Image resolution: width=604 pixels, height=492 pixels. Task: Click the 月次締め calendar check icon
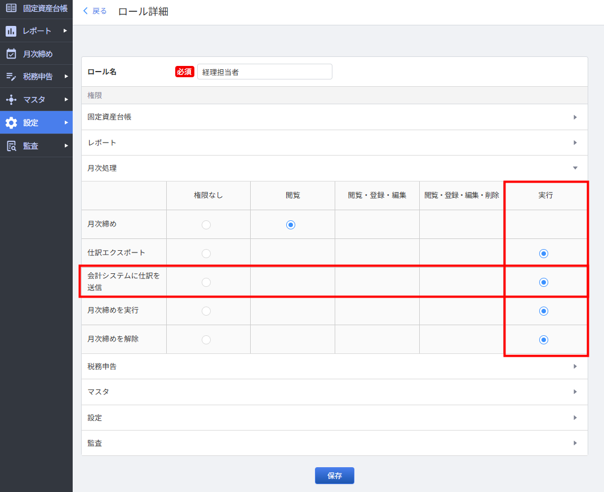(11, 54)
